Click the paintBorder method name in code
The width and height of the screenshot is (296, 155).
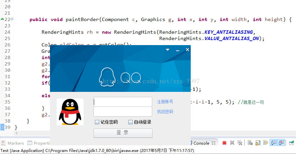[x=82, y=19]
